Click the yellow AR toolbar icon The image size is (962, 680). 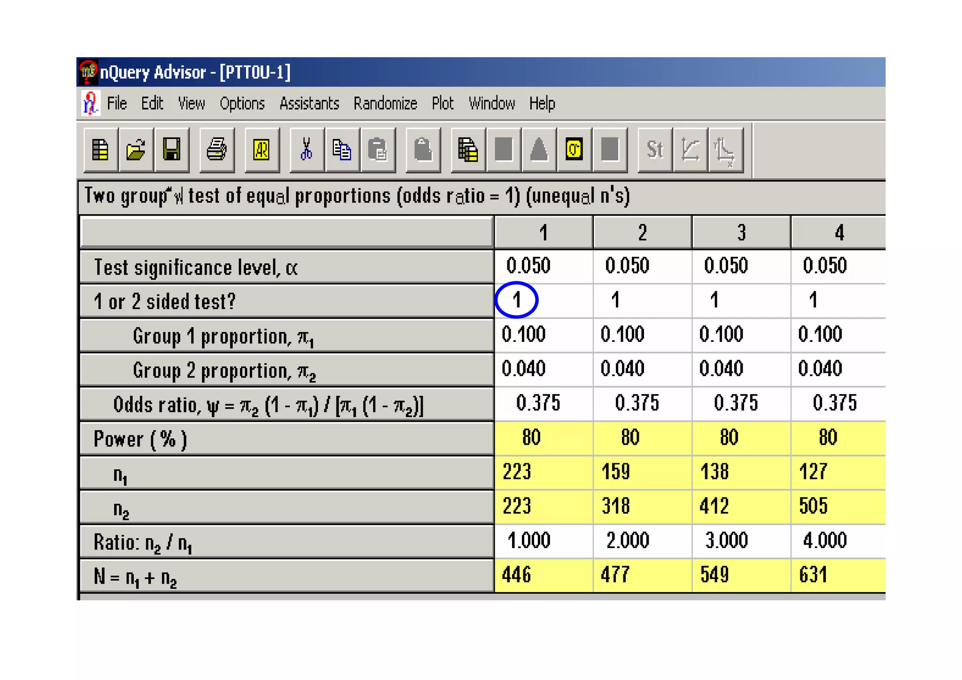pyautogui.click(x=262, y=150)
